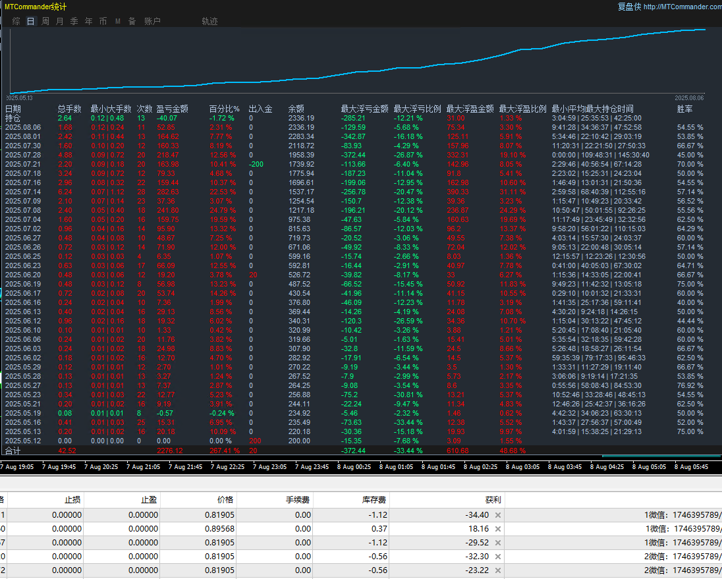Click the 库存费 column header
Viewport: 722px width, 579px height.
[x=375, y=500]
